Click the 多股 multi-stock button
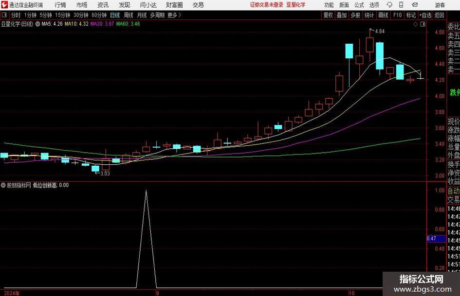 point(355,15)
